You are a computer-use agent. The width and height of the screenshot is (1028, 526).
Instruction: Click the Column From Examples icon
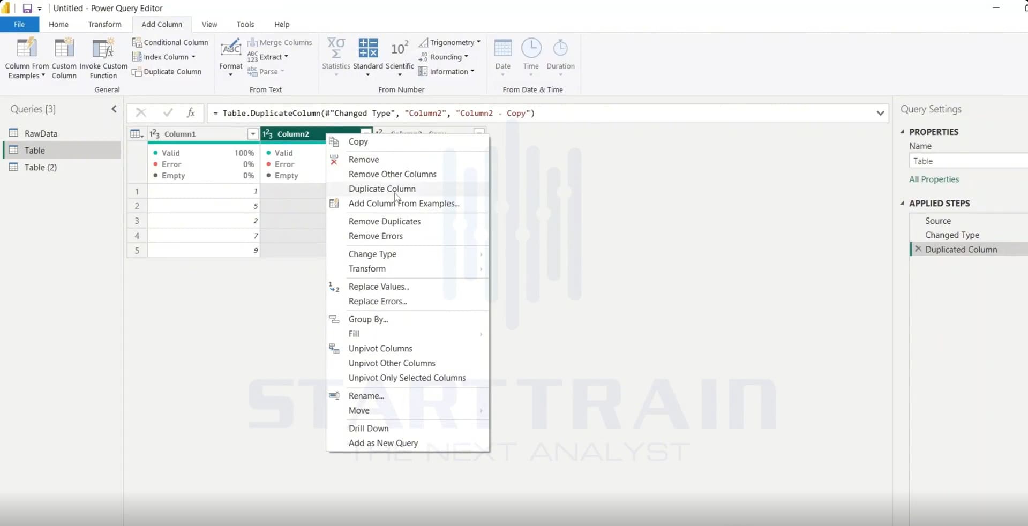coord(27,48)
